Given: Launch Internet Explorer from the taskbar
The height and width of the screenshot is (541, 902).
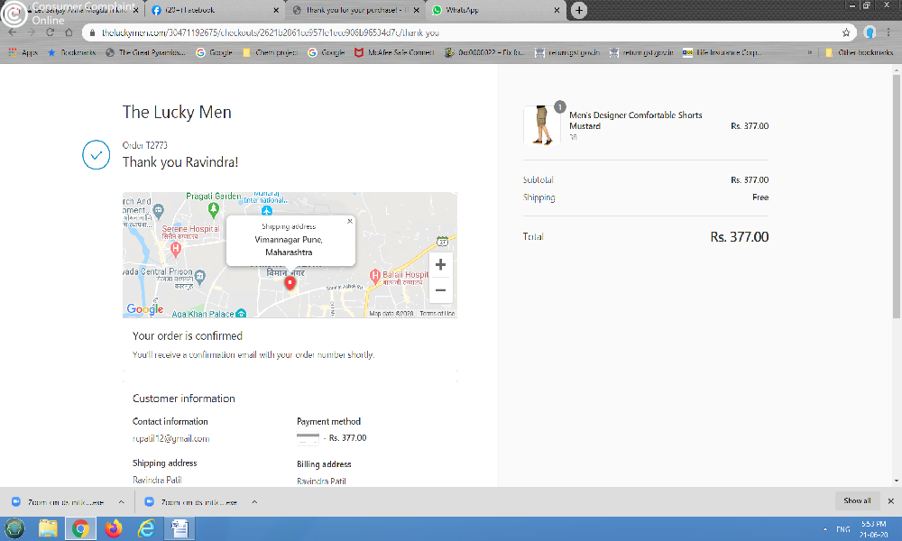Looking at the screenshot, I should [147, 528].
